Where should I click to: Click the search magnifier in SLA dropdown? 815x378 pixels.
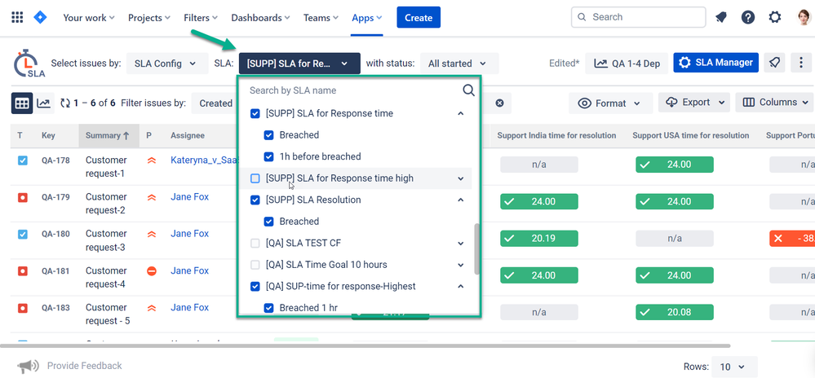point(468,90)
